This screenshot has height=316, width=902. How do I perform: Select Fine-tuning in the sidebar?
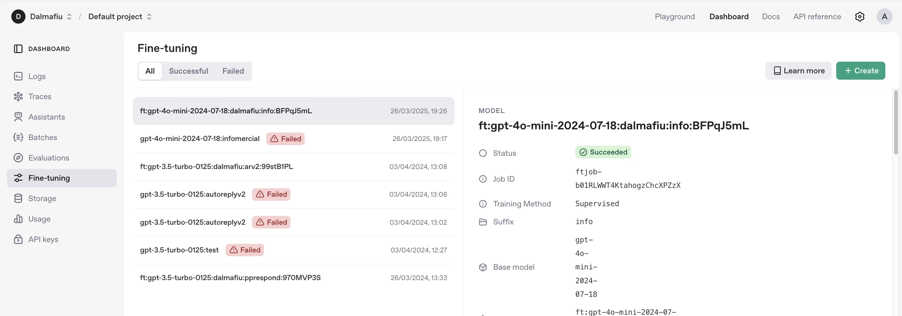pos(62,178)
